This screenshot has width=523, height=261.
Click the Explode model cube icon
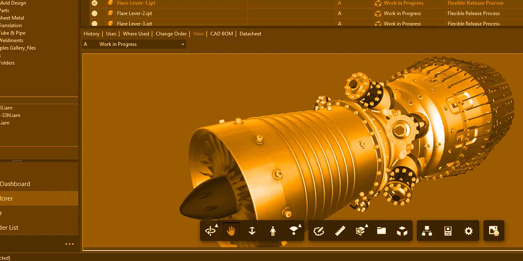point(402,231)
